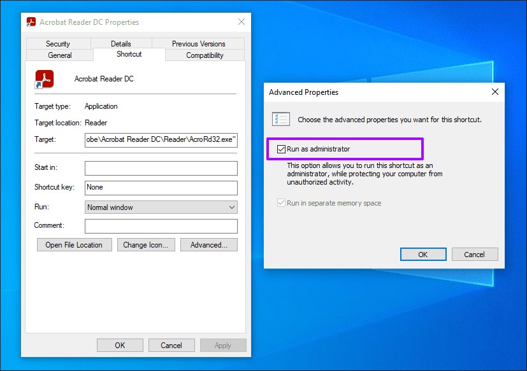This screenshot has width=527, height=371.
Task: Click the Target type value Application
Action: [101, 106]
